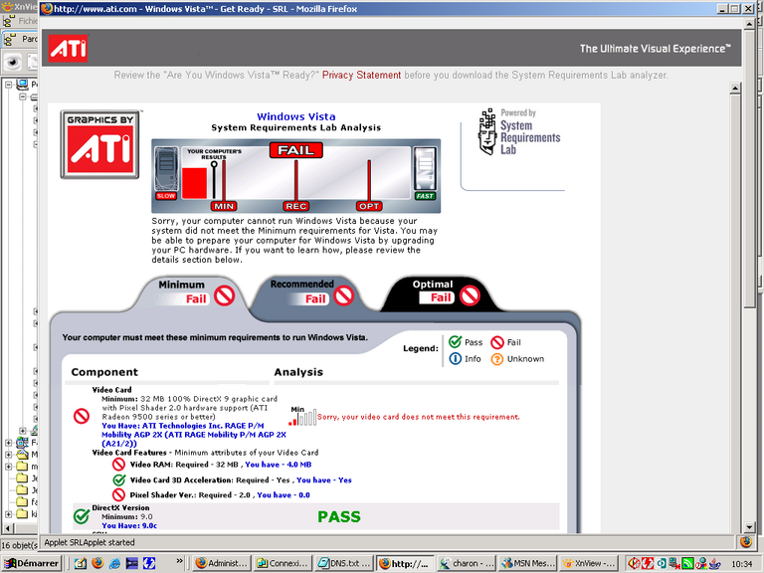Click the REC marker on the results gauge
Screen dimensions: 764x573
click(x=296, y=206)
